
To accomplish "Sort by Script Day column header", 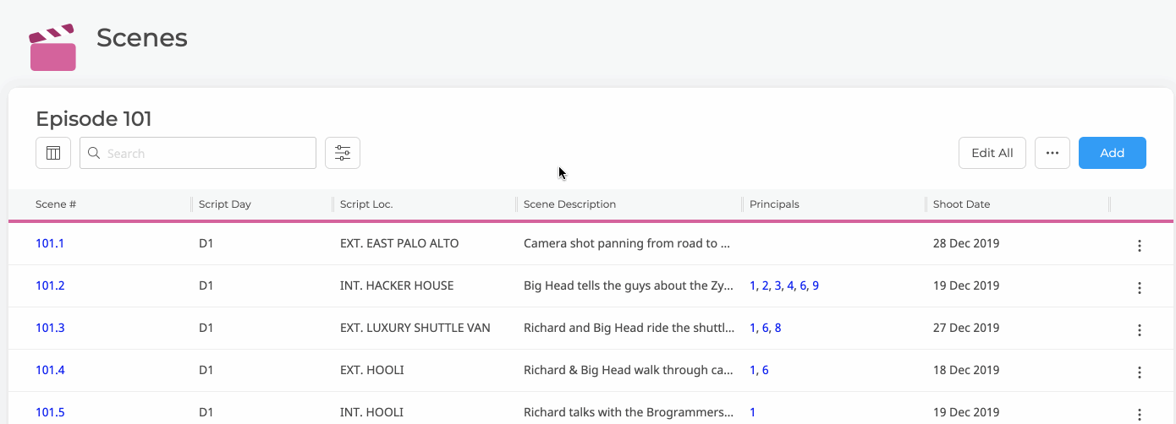I will [x=225, y=204].
